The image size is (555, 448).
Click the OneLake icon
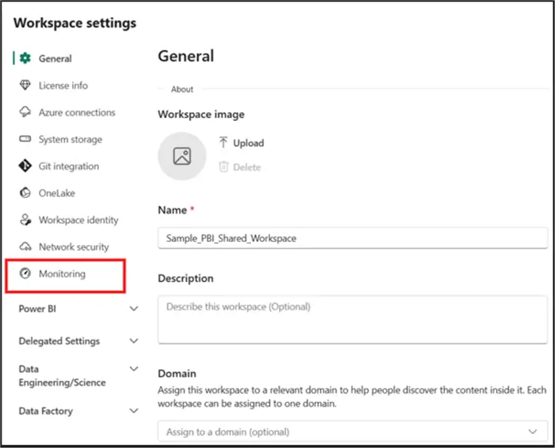coord(25,193)
